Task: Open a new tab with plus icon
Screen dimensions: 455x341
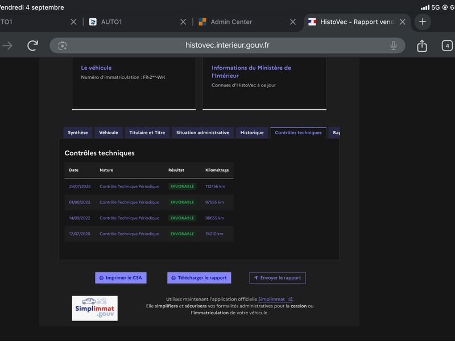Action: click(x=423, y=22)
